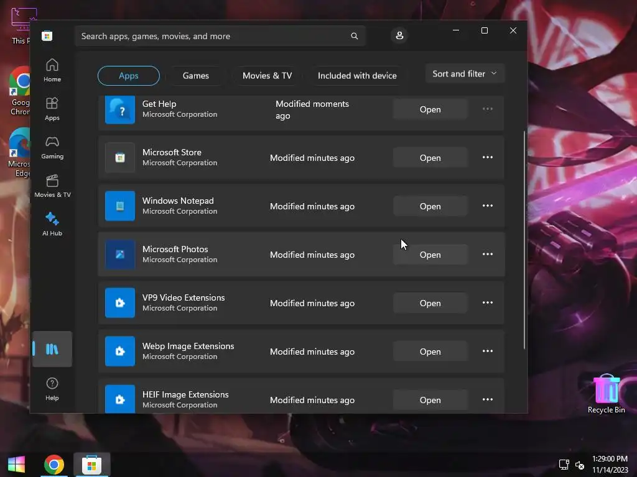Click the network tray icon

(564, 465)
